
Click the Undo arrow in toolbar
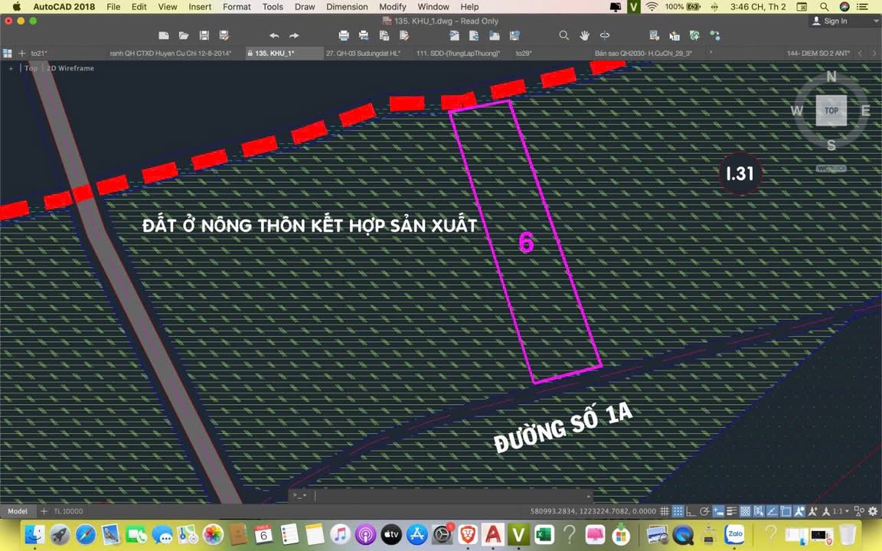[273, 35]
